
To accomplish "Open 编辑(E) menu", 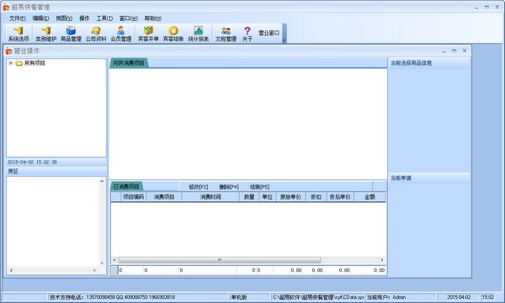I will pos(40,19).
